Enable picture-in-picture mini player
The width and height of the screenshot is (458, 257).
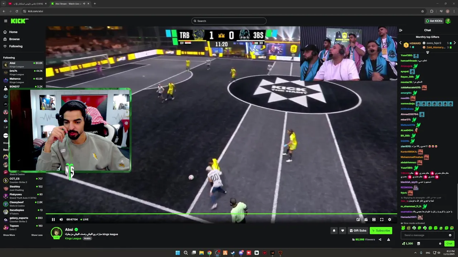click(x=358, y=220)
